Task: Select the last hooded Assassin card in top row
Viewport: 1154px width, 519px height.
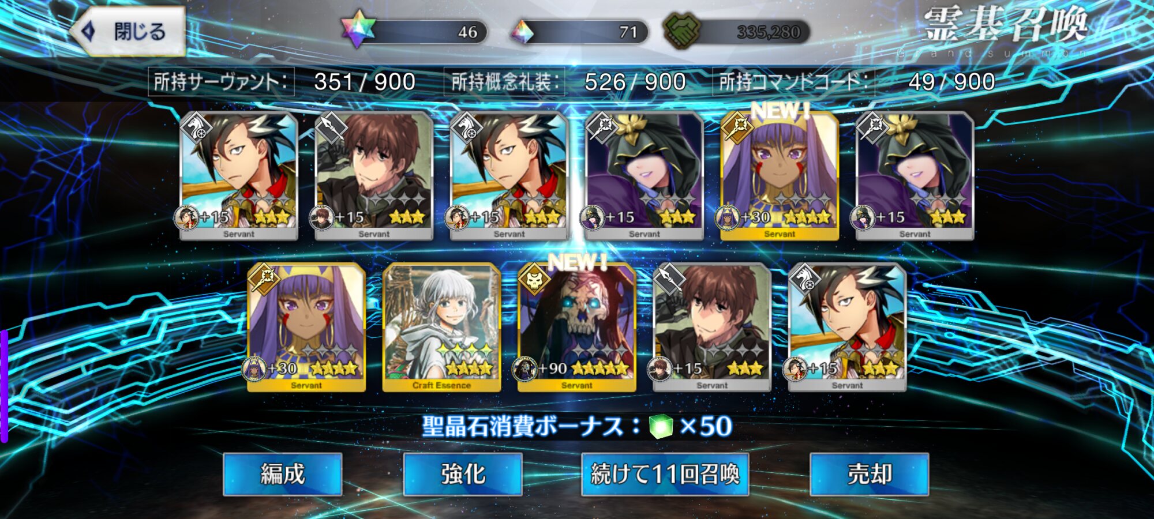Action: (915, 176)
